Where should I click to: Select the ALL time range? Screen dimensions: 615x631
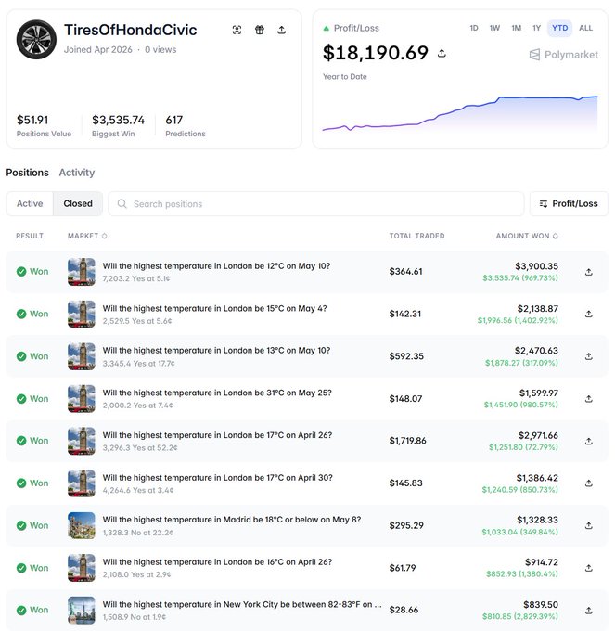pos(585,28)
